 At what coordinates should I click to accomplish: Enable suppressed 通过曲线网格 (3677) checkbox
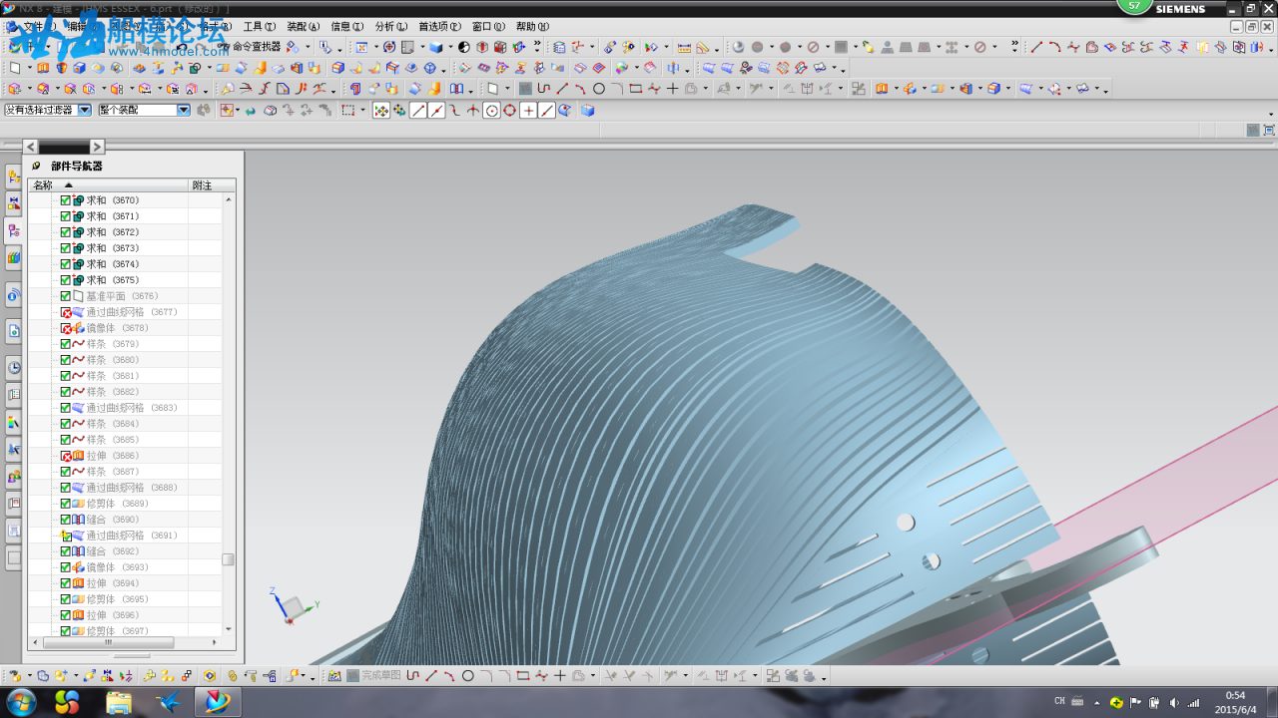(x=66, y=312)
